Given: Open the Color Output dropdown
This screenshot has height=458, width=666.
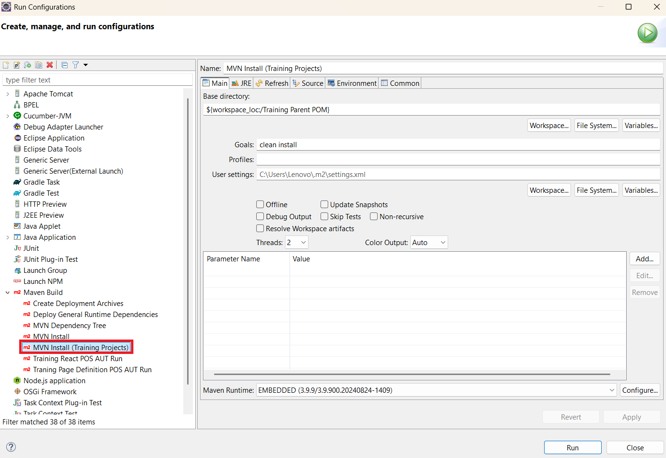Looking at the screenshot, I should [x=429, y=243].
